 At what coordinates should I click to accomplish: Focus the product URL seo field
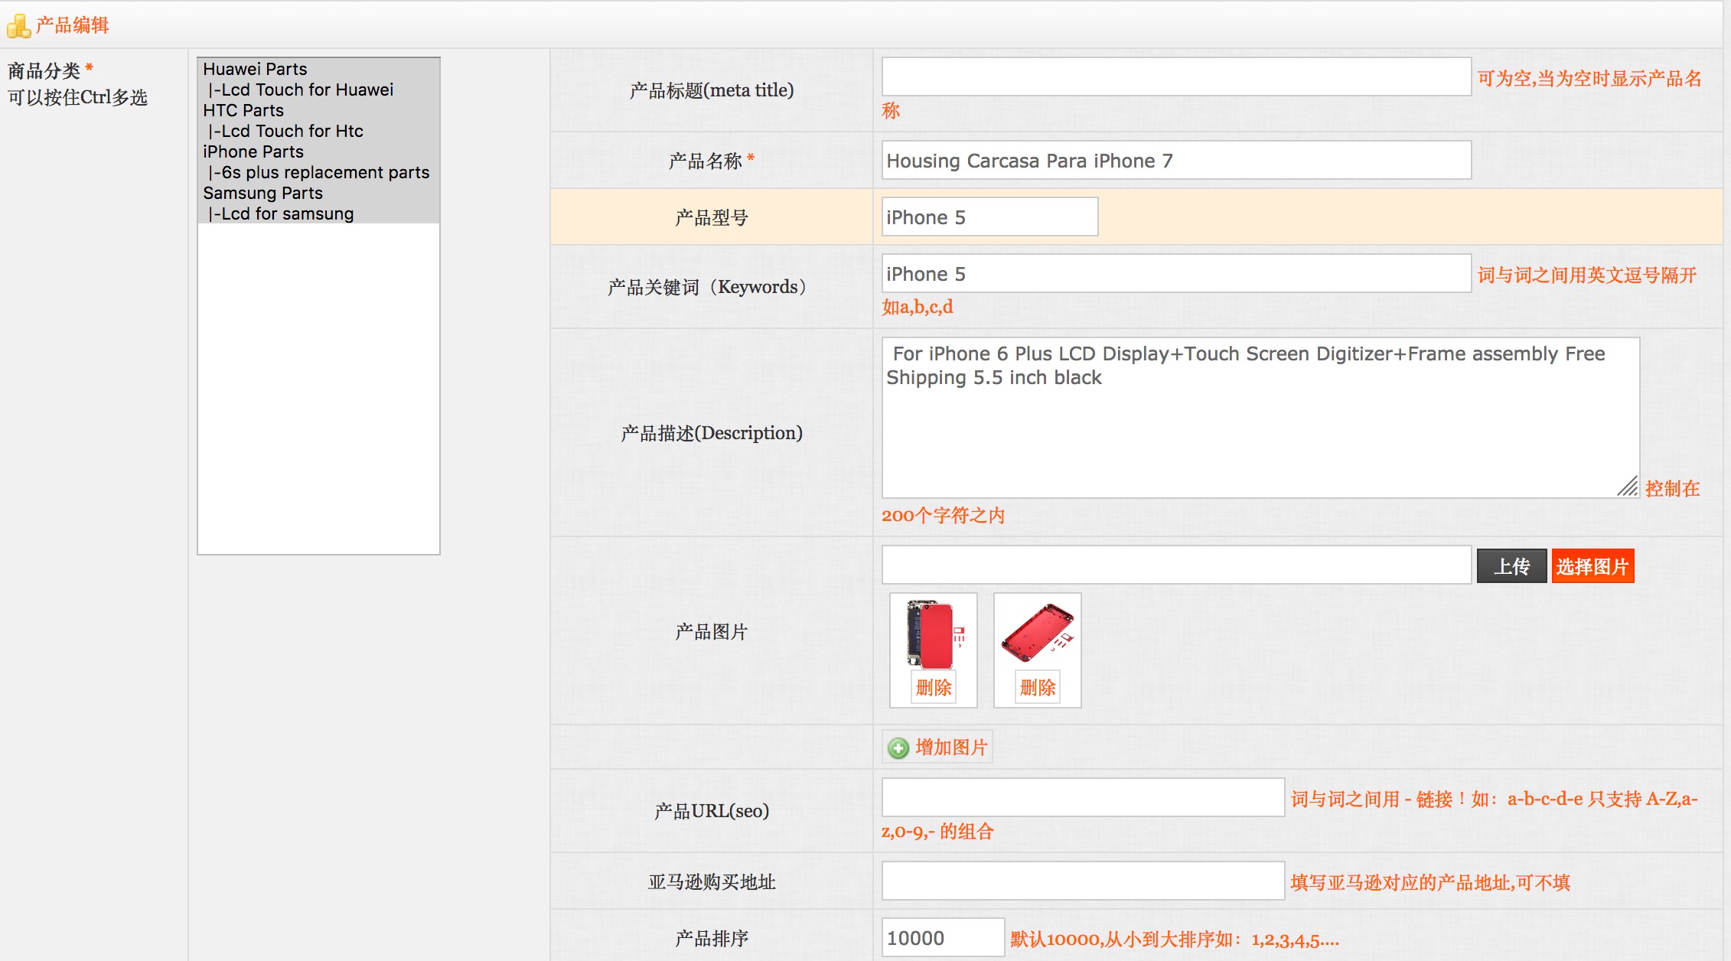(1082, 797)
